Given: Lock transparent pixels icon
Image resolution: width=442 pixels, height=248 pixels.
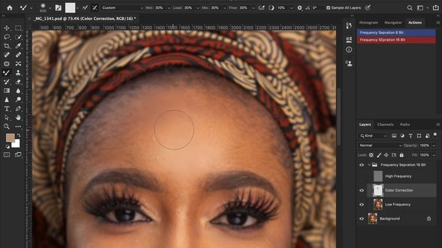Looking at the screenshot, I should pos(372,155).
